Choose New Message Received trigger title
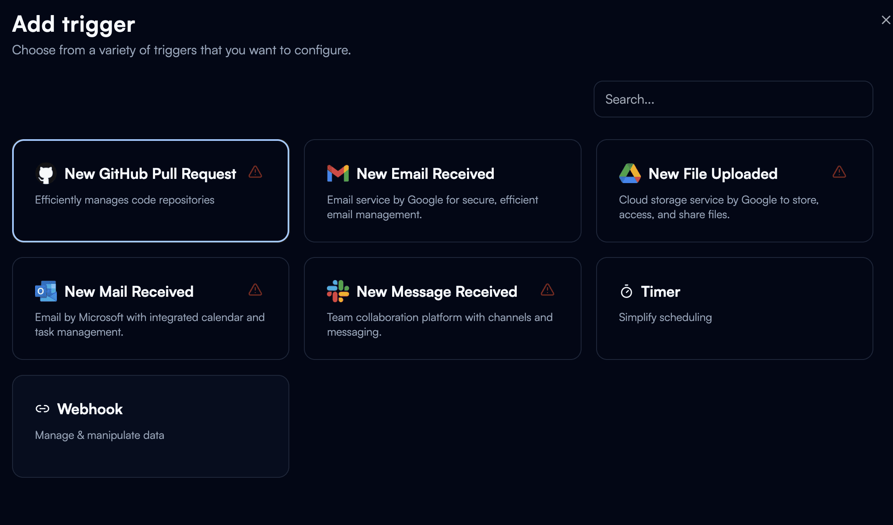893x525 pixels. pyautogui.click(x=436, y=292)
